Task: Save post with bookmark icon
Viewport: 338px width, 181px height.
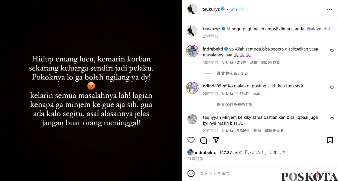Action: tap(330, 140)
